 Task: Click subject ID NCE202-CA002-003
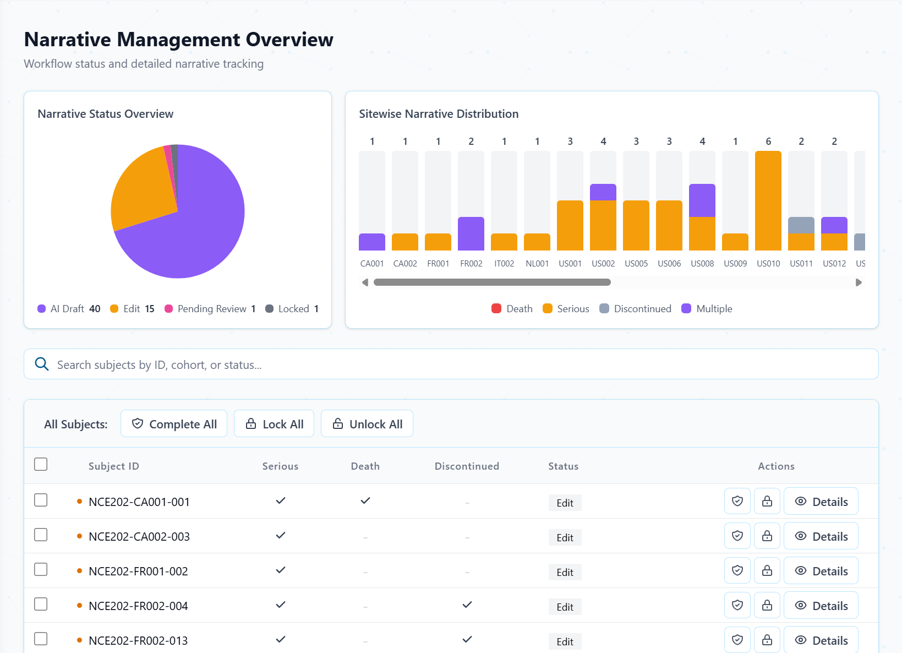tap(139, 536)
